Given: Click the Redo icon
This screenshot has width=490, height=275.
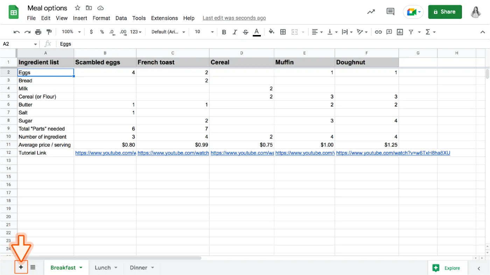Looking at the screenshot, I should click(27, 32).
